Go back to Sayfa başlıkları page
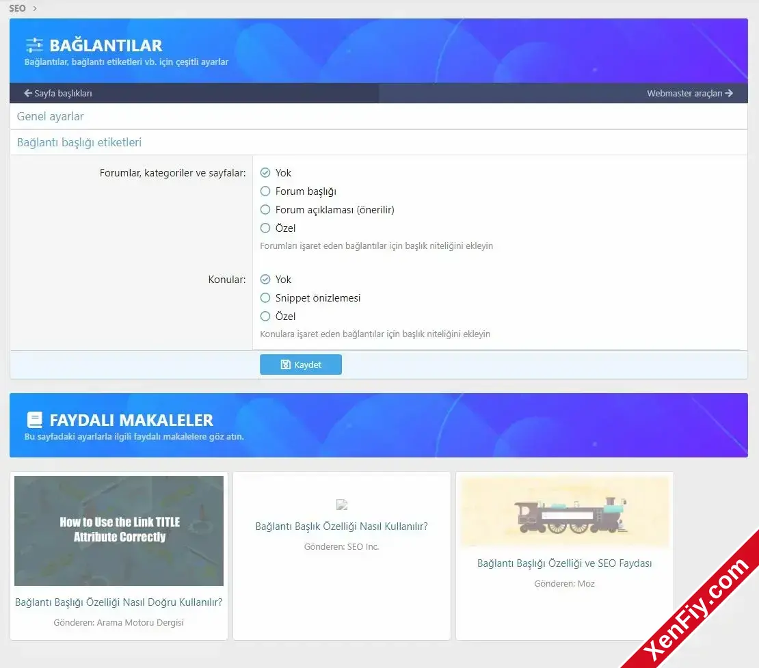 58,93
